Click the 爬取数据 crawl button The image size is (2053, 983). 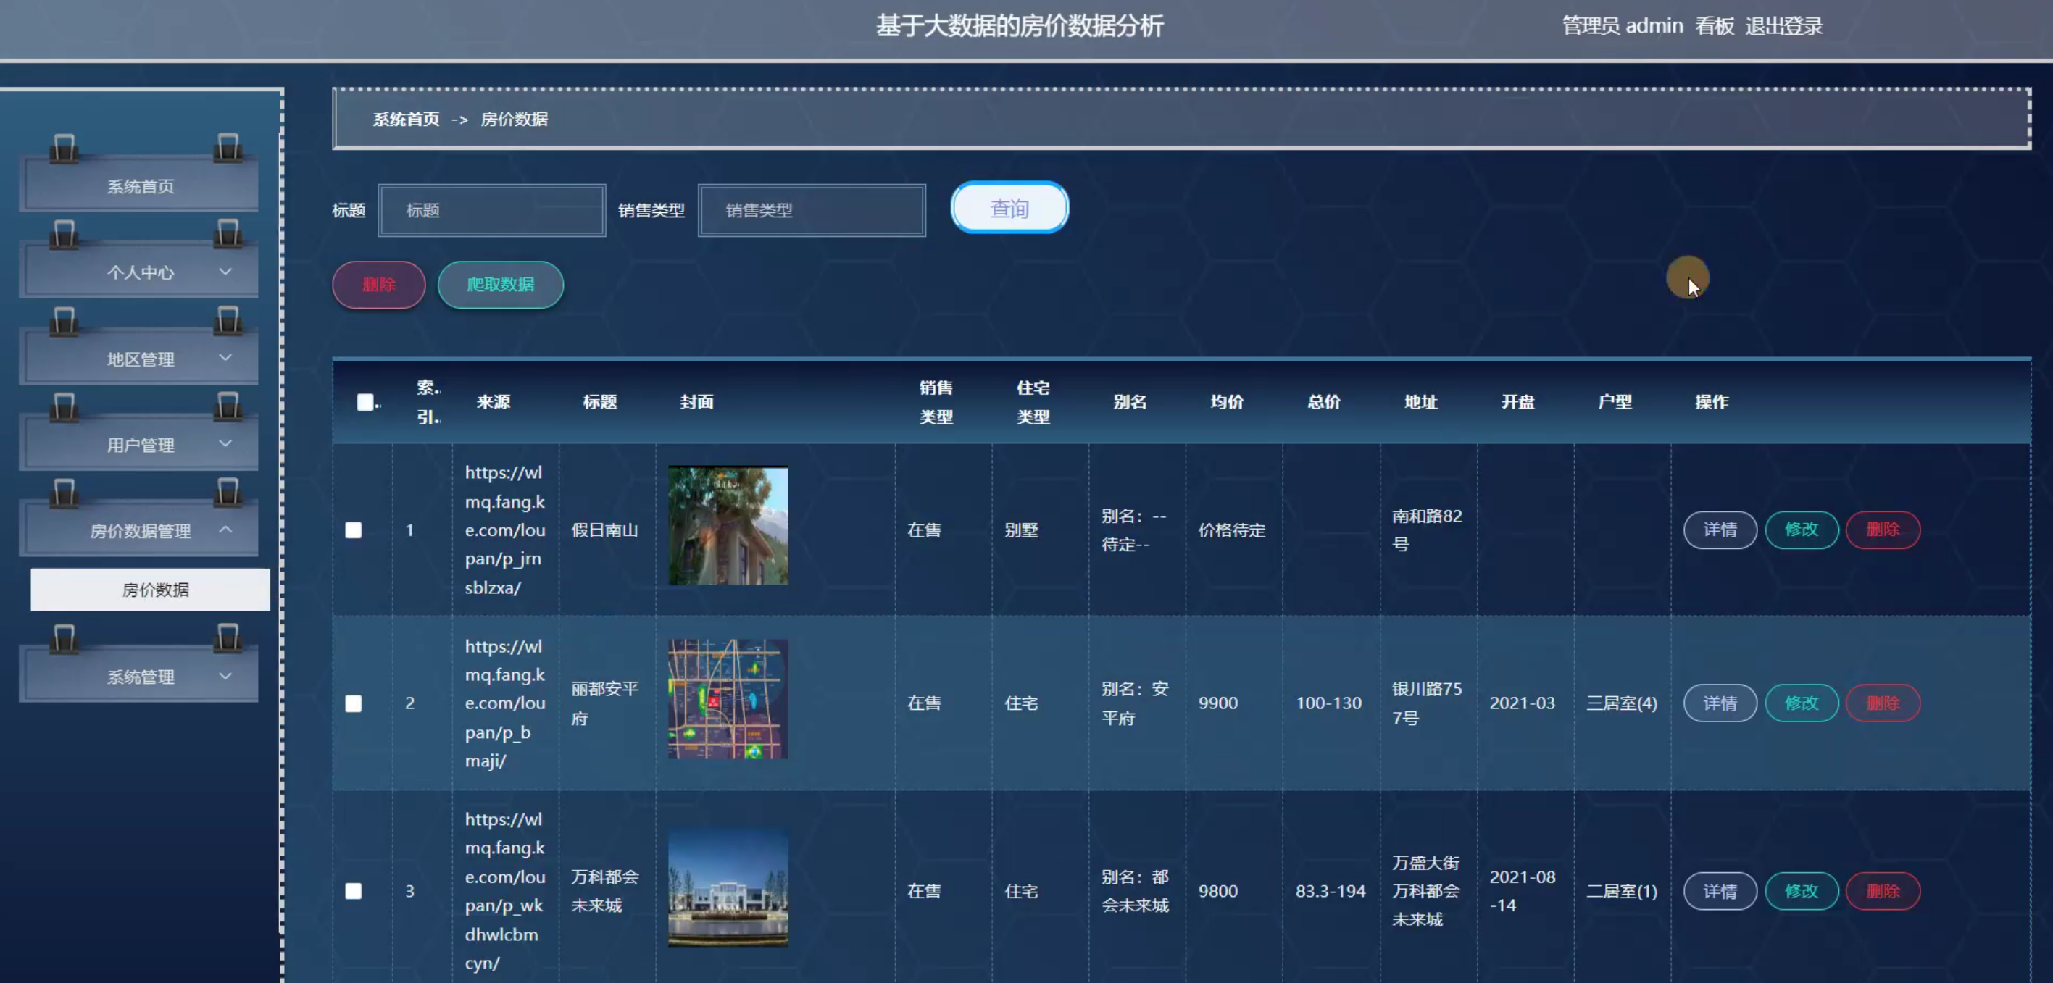[x=501, y=285]
